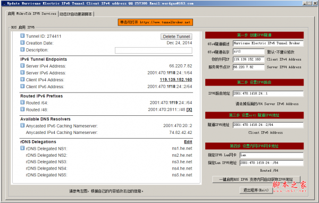The image size is (319, 203).
Task: Click the 6To4 tunnel name field sit1
Action: [248, 52]
